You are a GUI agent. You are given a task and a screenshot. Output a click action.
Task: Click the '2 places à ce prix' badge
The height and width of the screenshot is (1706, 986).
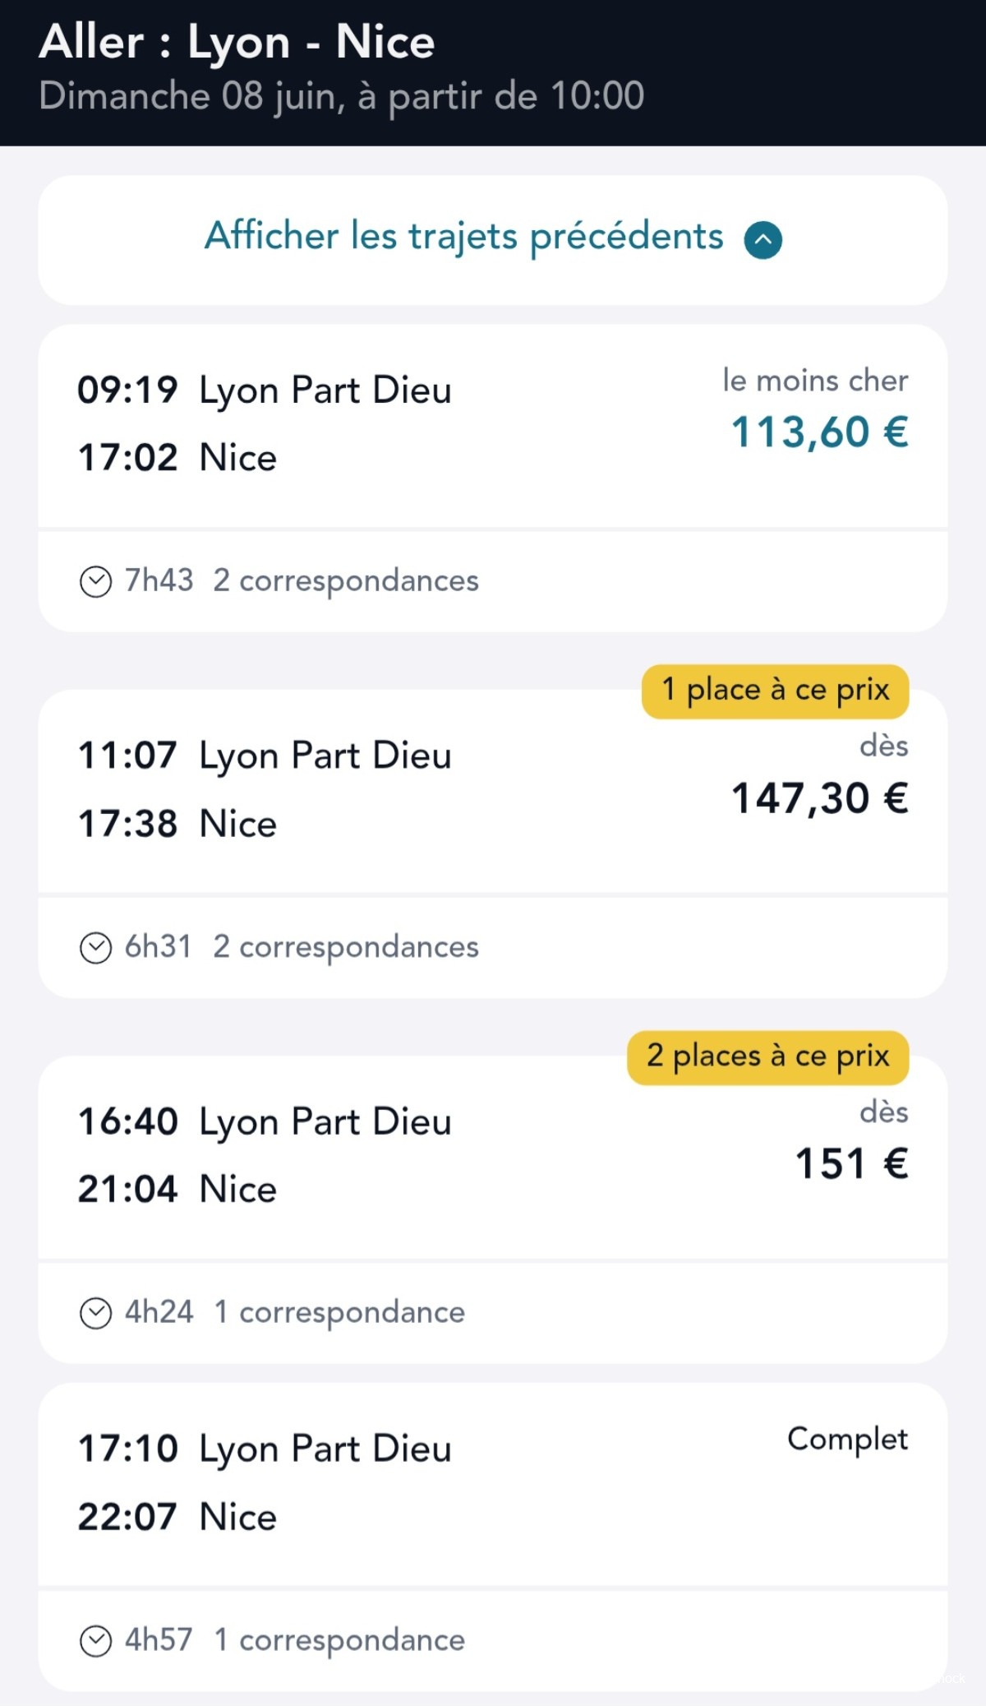[767, 1056]
